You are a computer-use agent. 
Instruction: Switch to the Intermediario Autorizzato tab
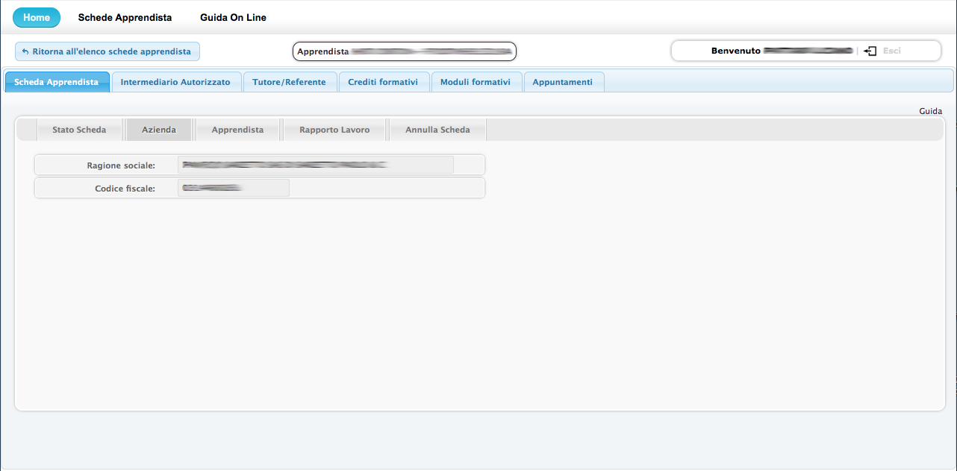coord(175,82)
